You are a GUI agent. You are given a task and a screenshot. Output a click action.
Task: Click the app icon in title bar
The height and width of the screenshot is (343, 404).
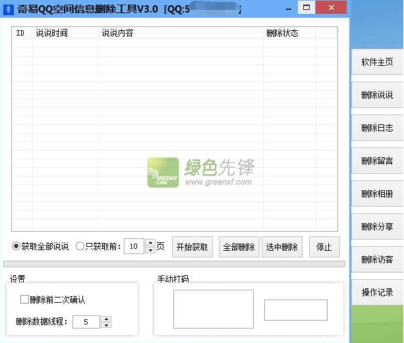coord(9,9)
